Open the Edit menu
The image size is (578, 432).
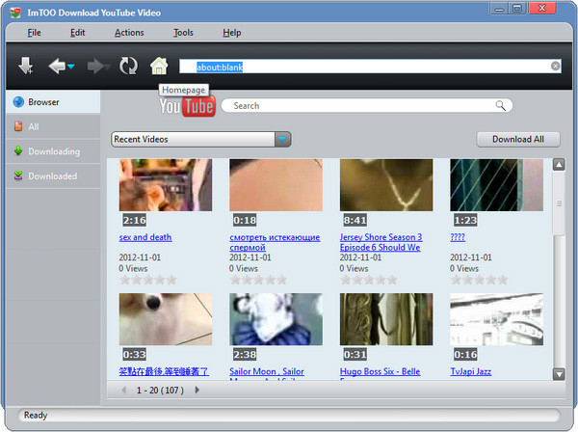[77, 33]
